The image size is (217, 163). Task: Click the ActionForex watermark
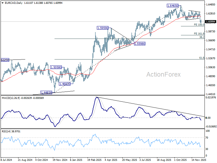164,74
